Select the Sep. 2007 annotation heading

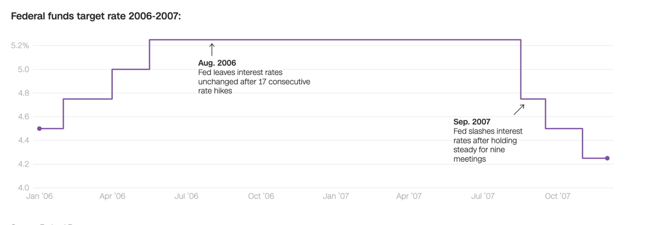pyautogui.click(x=472, y=121)
